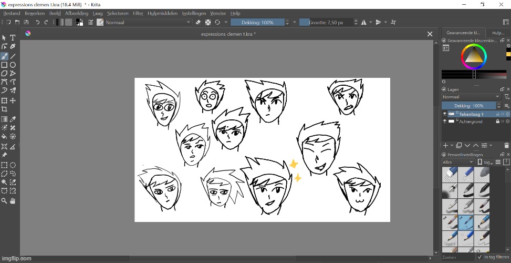Image resolution: width=511 pixels, height=263 pixels.
Task: Select the Line tool
Action: (13, 56)
